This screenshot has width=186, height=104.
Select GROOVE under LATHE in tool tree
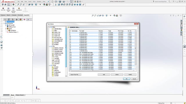tap(56, 70)
